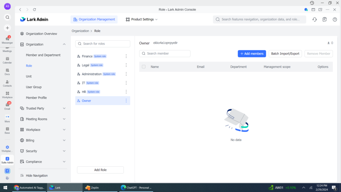Open Member and Department page

(x=43, y=55)
